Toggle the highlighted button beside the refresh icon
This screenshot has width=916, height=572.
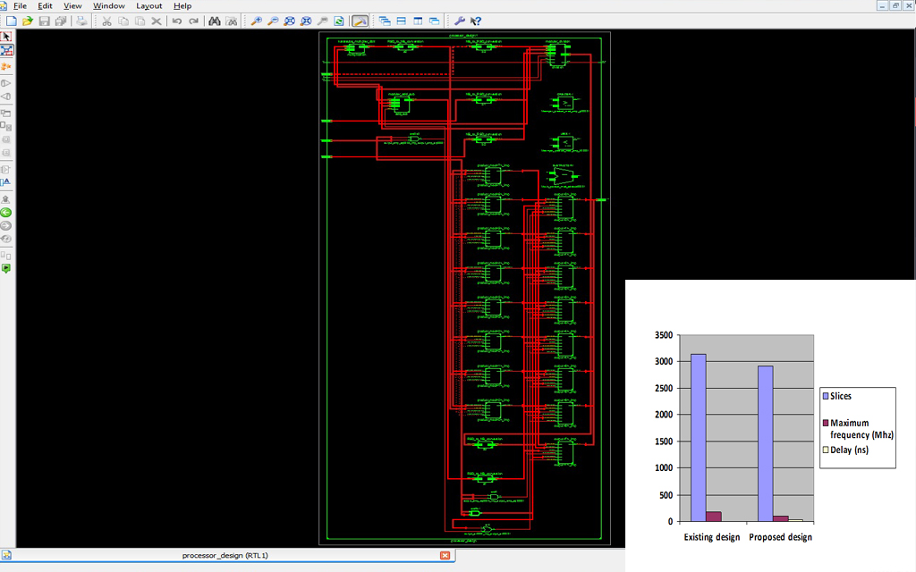pyautogui.click(x=360, y=21)
